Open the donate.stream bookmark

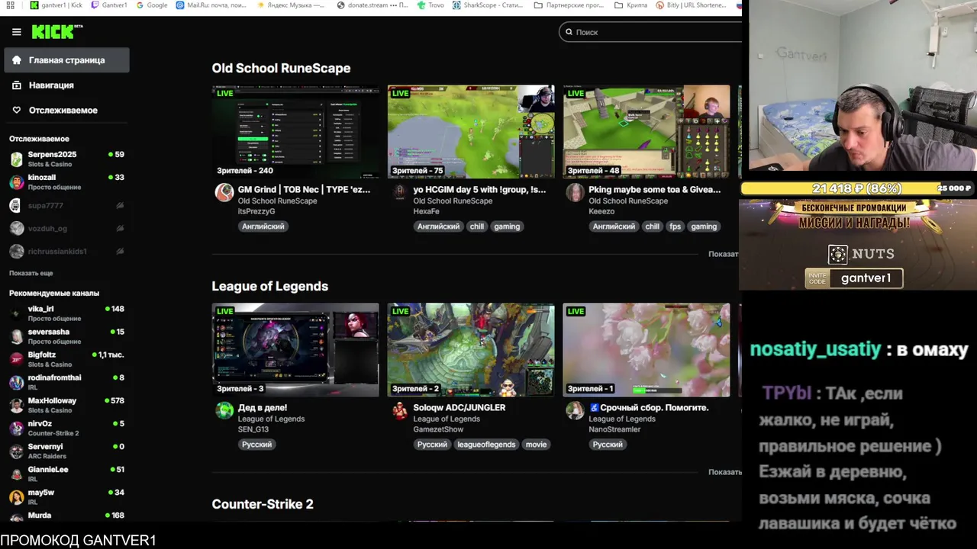pos(372,5)
